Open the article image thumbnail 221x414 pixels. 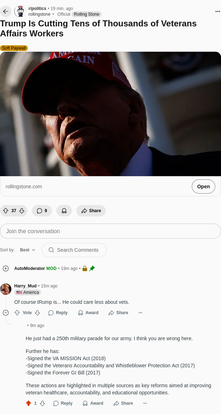pos(110,114)
